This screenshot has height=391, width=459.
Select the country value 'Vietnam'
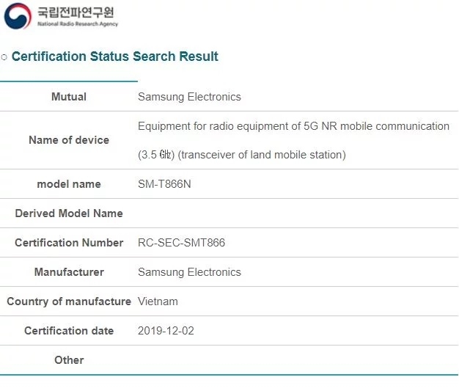(158, 302)
